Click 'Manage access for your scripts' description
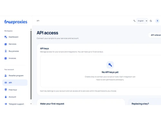161x121 pixels. click(71, 52)
